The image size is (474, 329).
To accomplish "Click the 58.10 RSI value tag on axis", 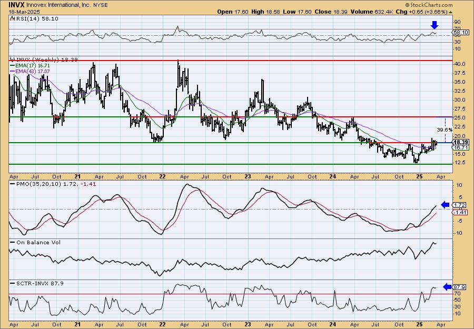I will point(461,32).
